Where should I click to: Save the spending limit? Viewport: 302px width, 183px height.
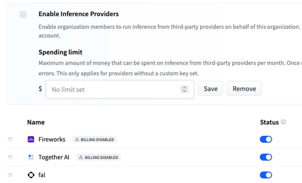click(210, 89)
